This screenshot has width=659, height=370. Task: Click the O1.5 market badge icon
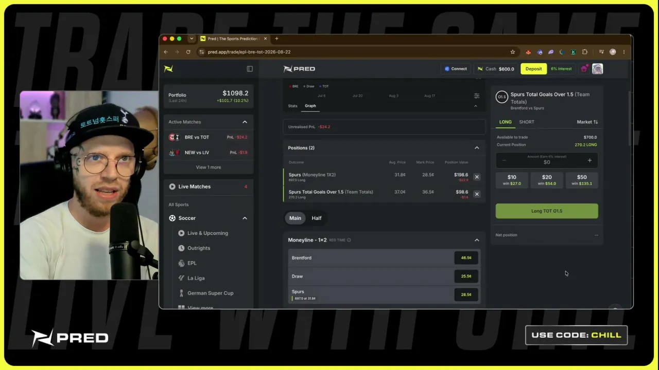pyautogui.click(x=501, y=97)
